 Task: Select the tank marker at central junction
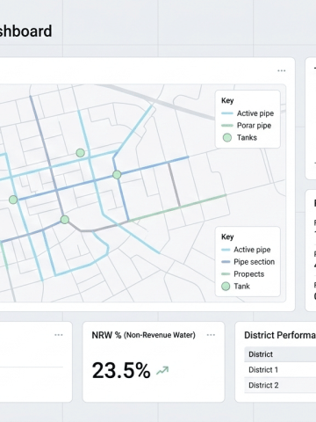pyautogui.click(x=117, y=175)
